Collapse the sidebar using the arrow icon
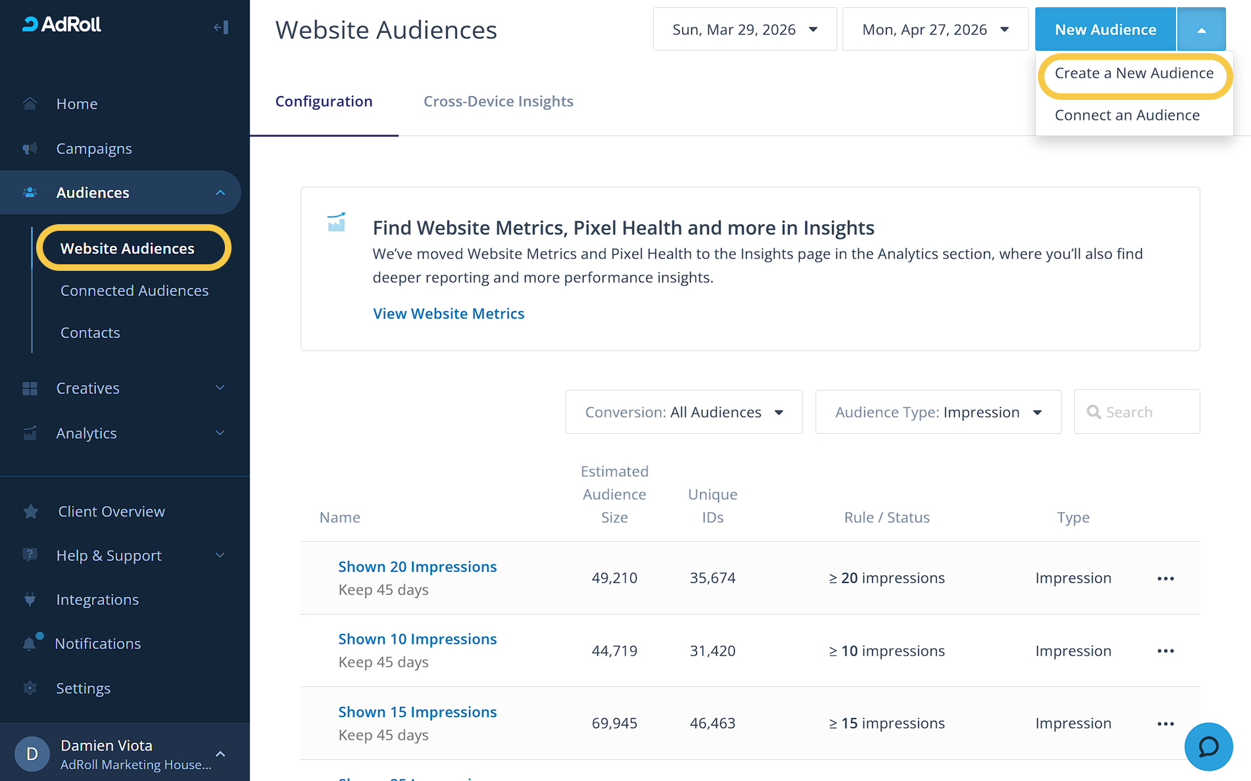This screenshot has width=1251, height=781. point(221,27)
